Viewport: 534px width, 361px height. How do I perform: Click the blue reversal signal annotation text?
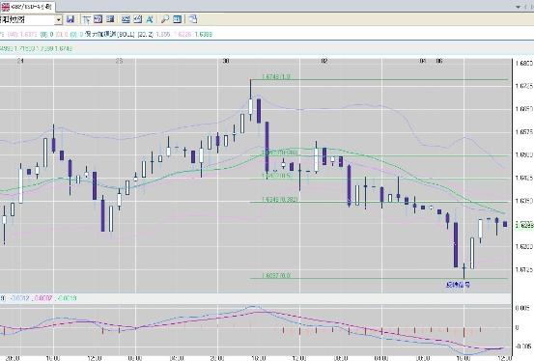point(458,285)
